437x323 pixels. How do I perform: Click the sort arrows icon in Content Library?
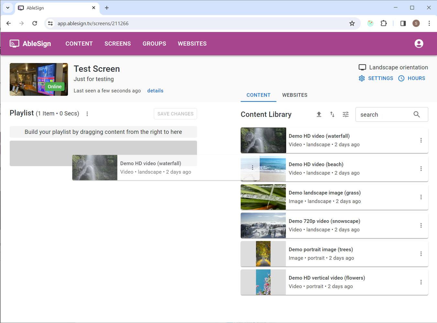point(332,114)
